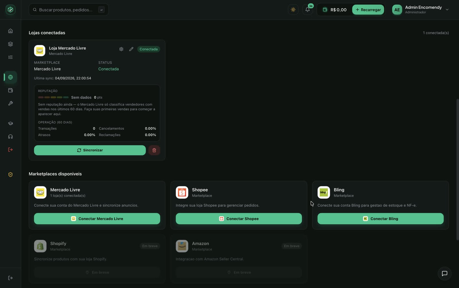Click last sync timestamp 04/09/2026, 22:00:54
The image size is (459, 288).
(73, 78)
